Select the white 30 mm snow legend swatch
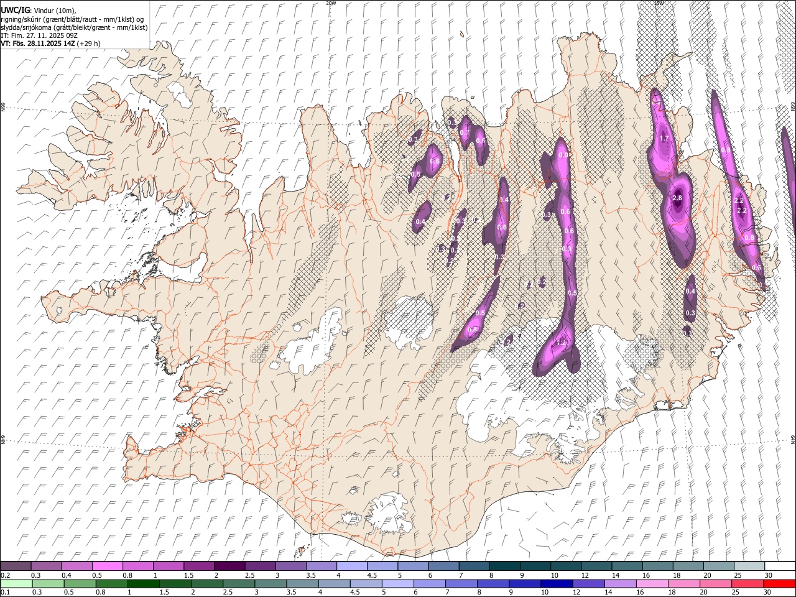 [x=779, y=566]
